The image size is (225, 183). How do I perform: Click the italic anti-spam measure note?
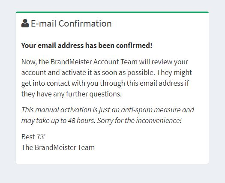click(x=108, y=115)
